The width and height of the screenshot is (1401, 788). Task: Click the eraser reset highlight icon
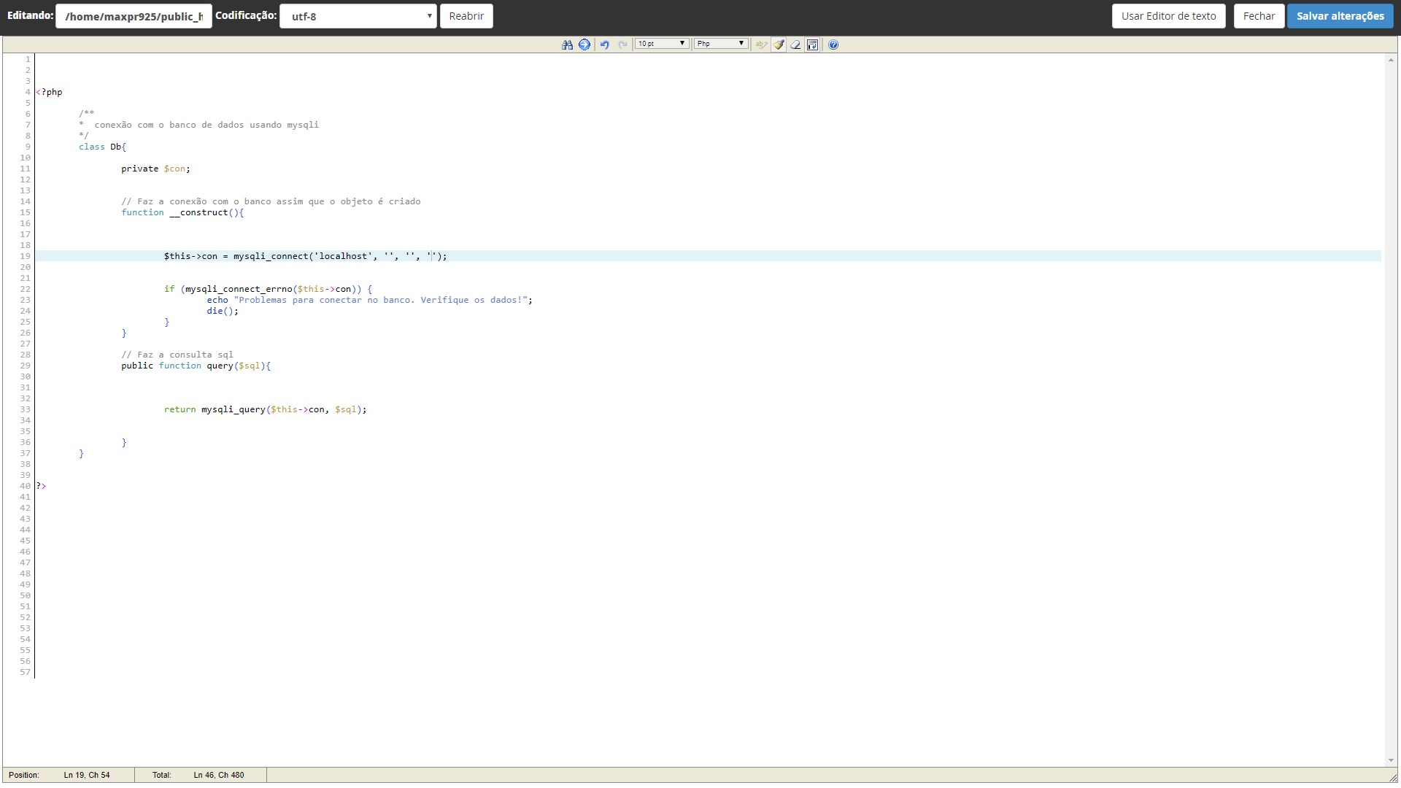(x=795, y=45)
